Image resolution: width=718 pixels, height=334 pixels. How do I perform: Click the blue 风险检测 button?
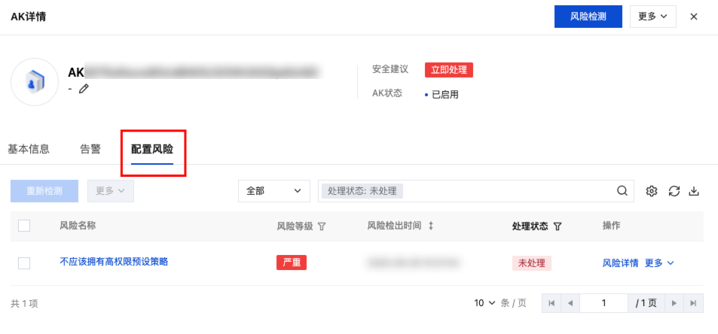tap(588, 17)
